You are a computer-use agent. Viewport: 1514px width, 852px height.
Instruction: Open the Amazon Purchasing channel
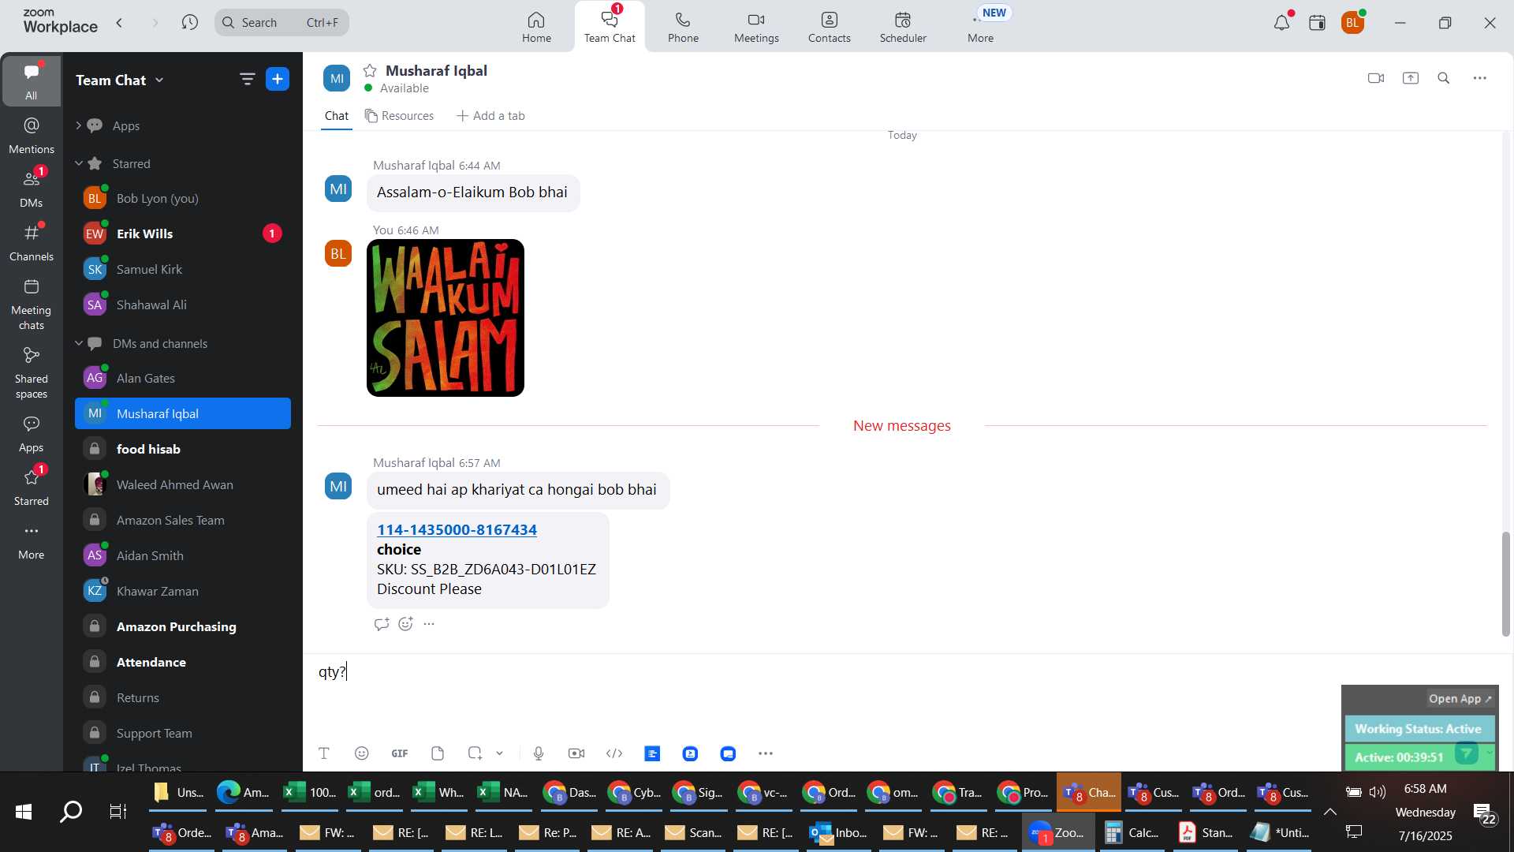pyautogui.click(x=183, y=626)
